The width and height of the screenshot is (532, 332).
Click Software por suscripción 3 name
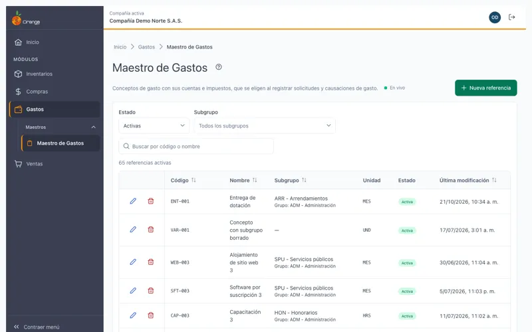[x=245, y=291]
